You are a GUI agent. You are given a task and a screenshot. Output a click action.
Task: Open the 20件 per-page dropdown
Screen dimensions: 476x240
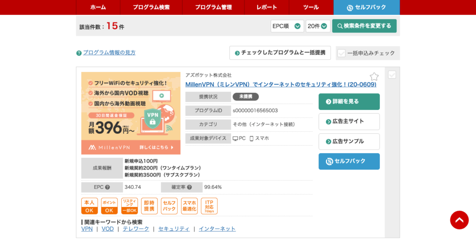point(318,26)
